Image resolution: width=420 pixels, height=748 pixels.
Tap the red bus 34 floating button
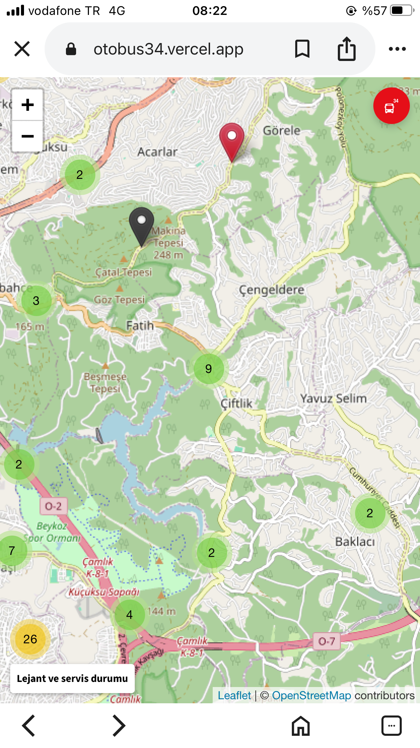(391, 106)
